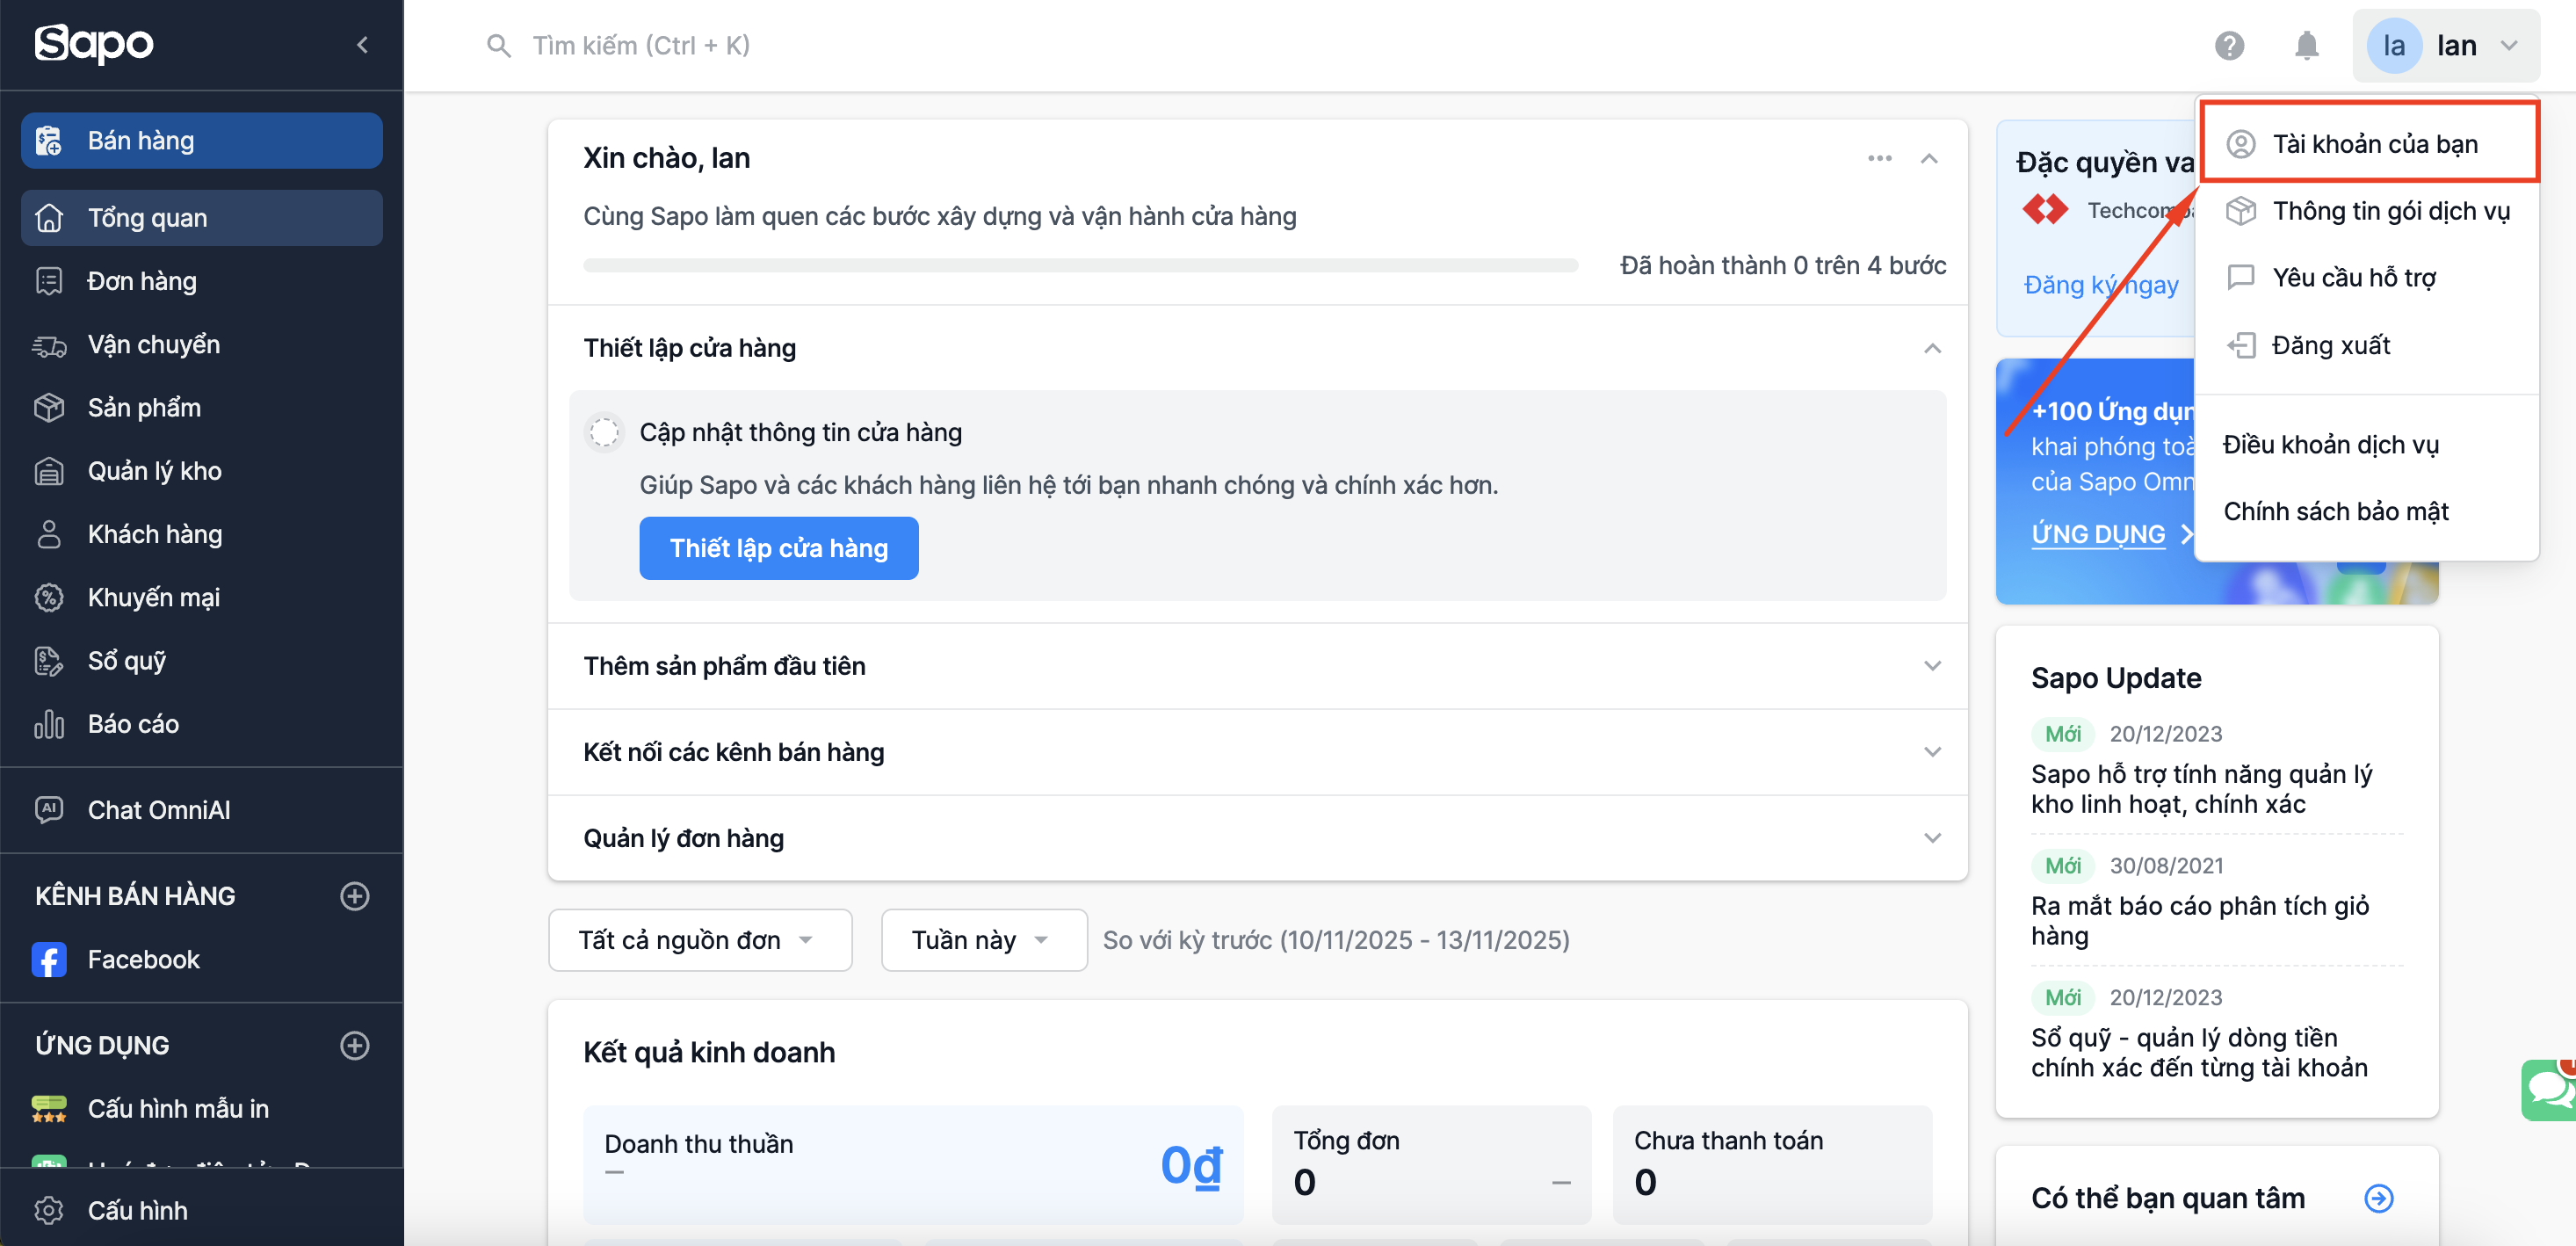Screen dimensions: 2576x1246
Task: Click the three-dot options in welcome card
Action: tap(1879, 158)
